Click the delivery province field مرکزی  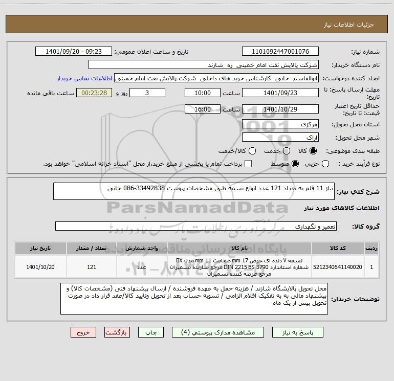(280, 124)
